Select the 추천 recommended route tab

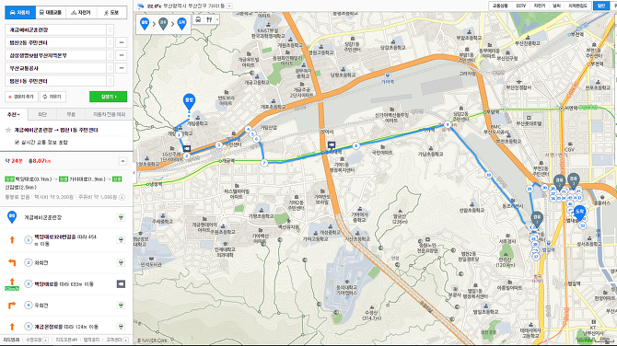[14, 114]
